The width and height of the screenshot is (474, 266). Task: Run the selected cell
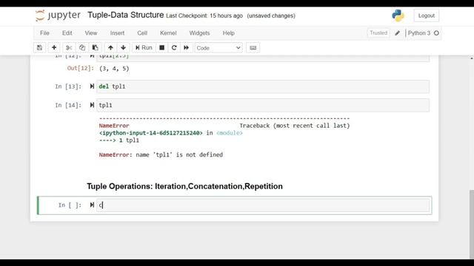click(144, 47)
